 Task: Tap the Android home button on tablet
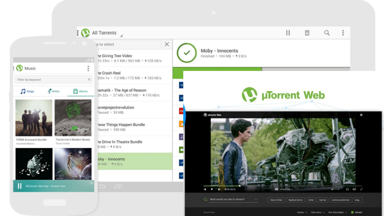tap(101, 186)
